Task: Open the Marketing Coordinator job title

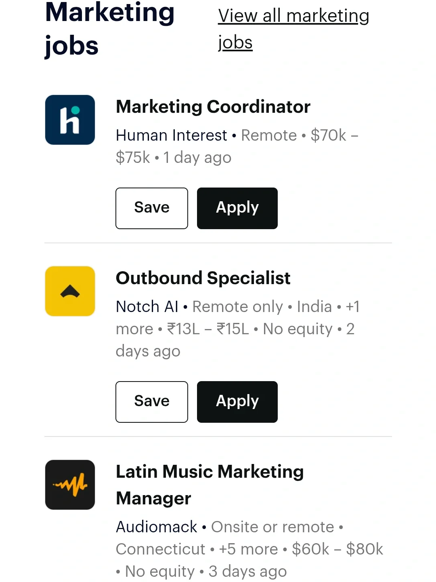Action: [213, 107]
